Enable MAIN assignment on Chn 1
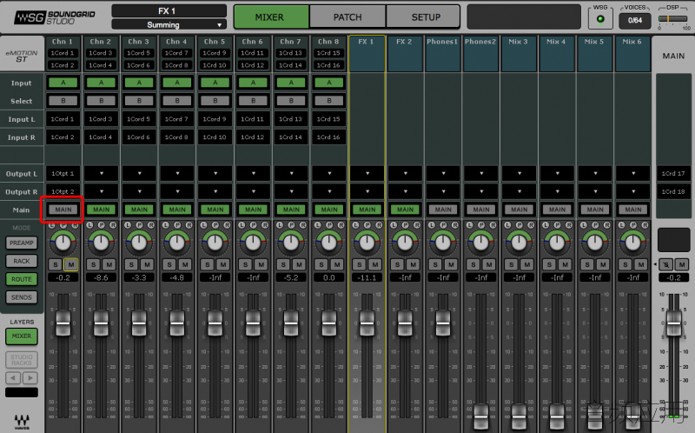The image size is (695, 433). click(x=63, y=210)
